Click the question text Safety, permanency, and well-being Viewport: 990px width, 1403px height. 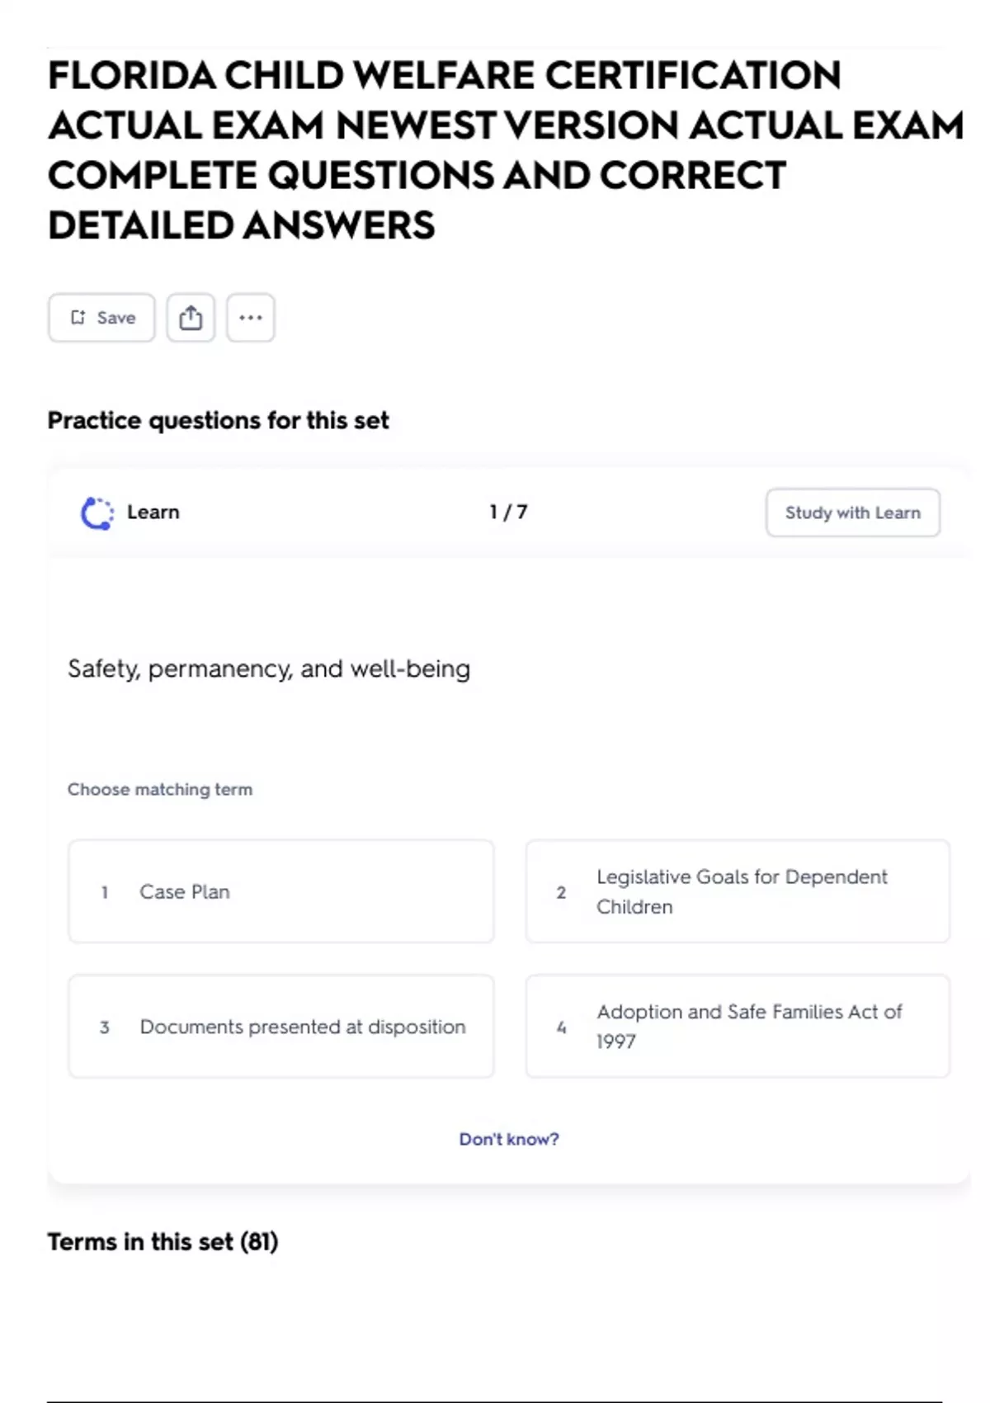click(x=269, y=668)
